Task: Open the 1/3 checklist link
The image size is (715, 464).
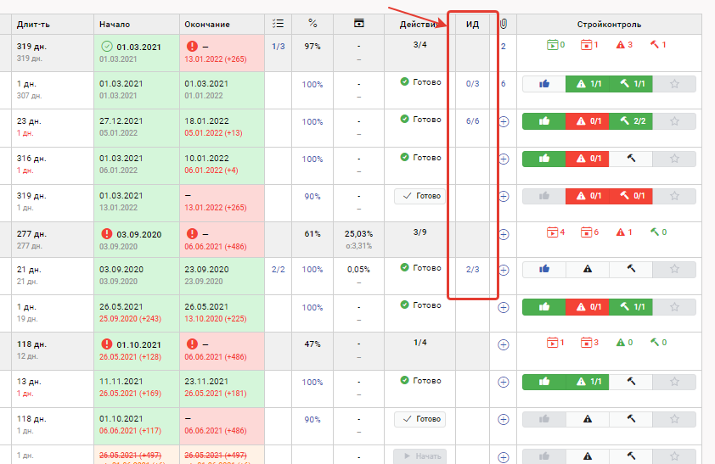Action: point(279,46)
